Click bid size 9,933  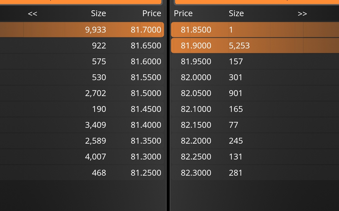pyautogui.click(x=96, y=30)
